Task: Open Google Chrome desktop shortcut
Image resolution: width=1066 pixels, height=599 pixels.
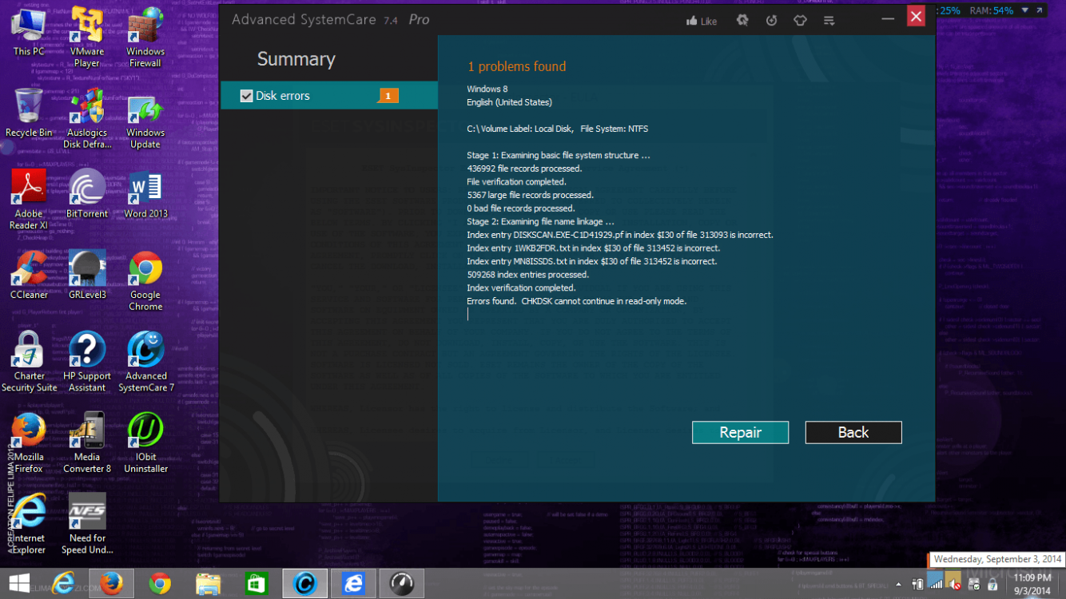Action: pyautogui.click(x=145, y=280)
